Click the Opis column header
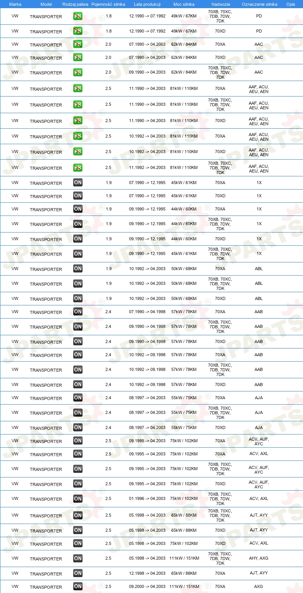This screenshot has height=593, width=303. (291, 4)
